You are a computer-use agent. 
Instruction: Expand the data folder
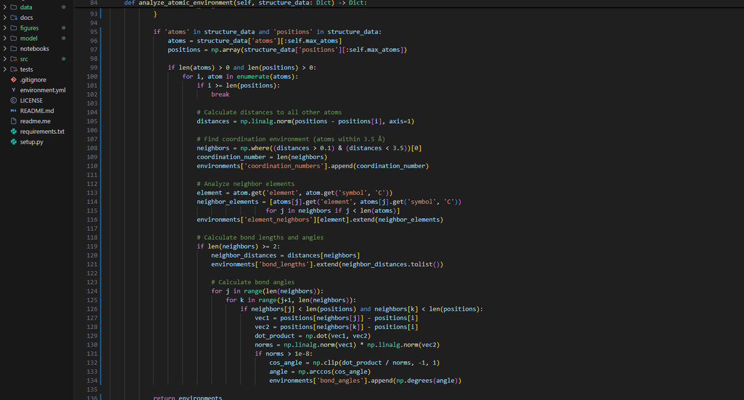5,7
